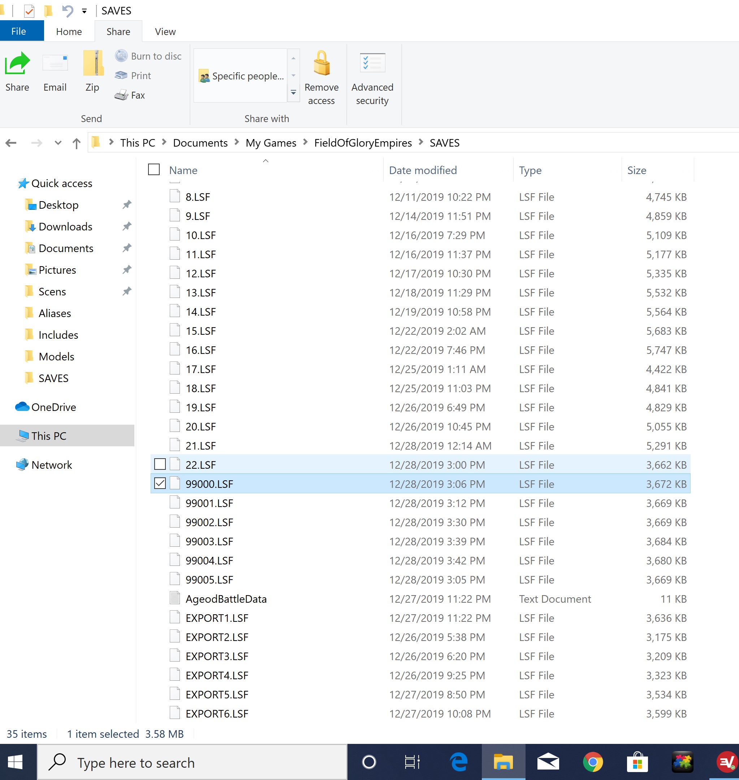Open the Windows Start menu
Image resolution: width=739 pixels, height=780 pixels.
click(16, 763)
